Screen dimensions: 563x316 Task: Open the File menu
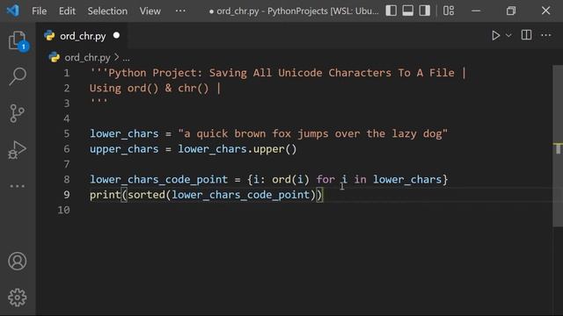[39, 11]
